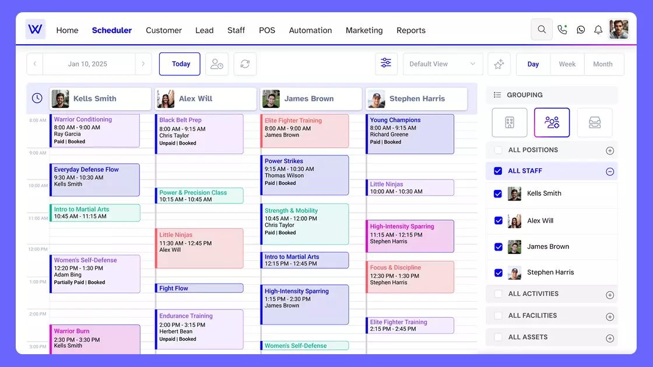Select Kells Smith column header
Viewport: 653px width, 367px height.
[100, 98]
